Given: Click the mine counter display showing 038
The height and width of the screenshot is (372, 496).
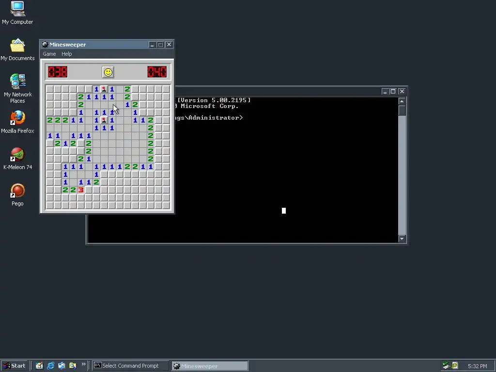Looking at the screenshot, I should pyautogui.click(x=58, y=72).
